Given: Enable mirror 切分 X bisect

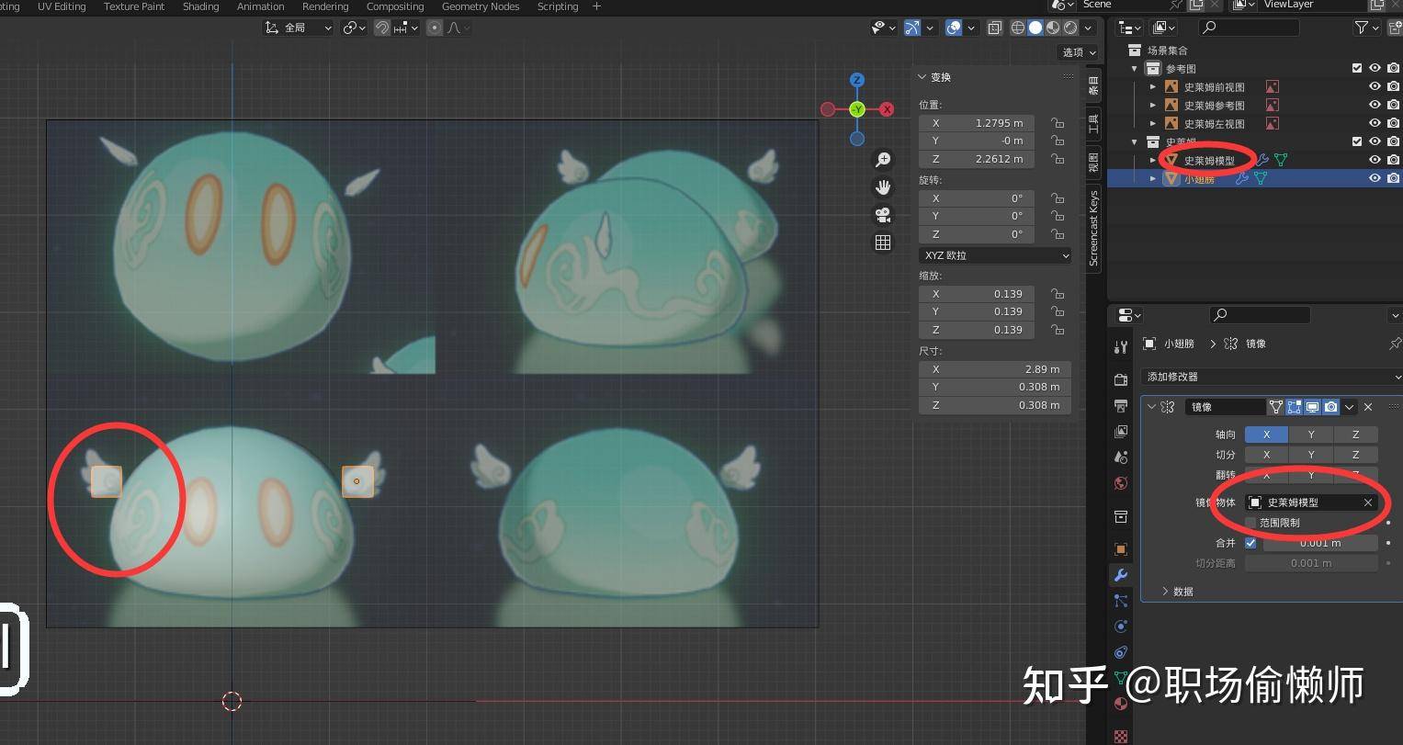Looking at the screenshot, I should point(1266,455).
